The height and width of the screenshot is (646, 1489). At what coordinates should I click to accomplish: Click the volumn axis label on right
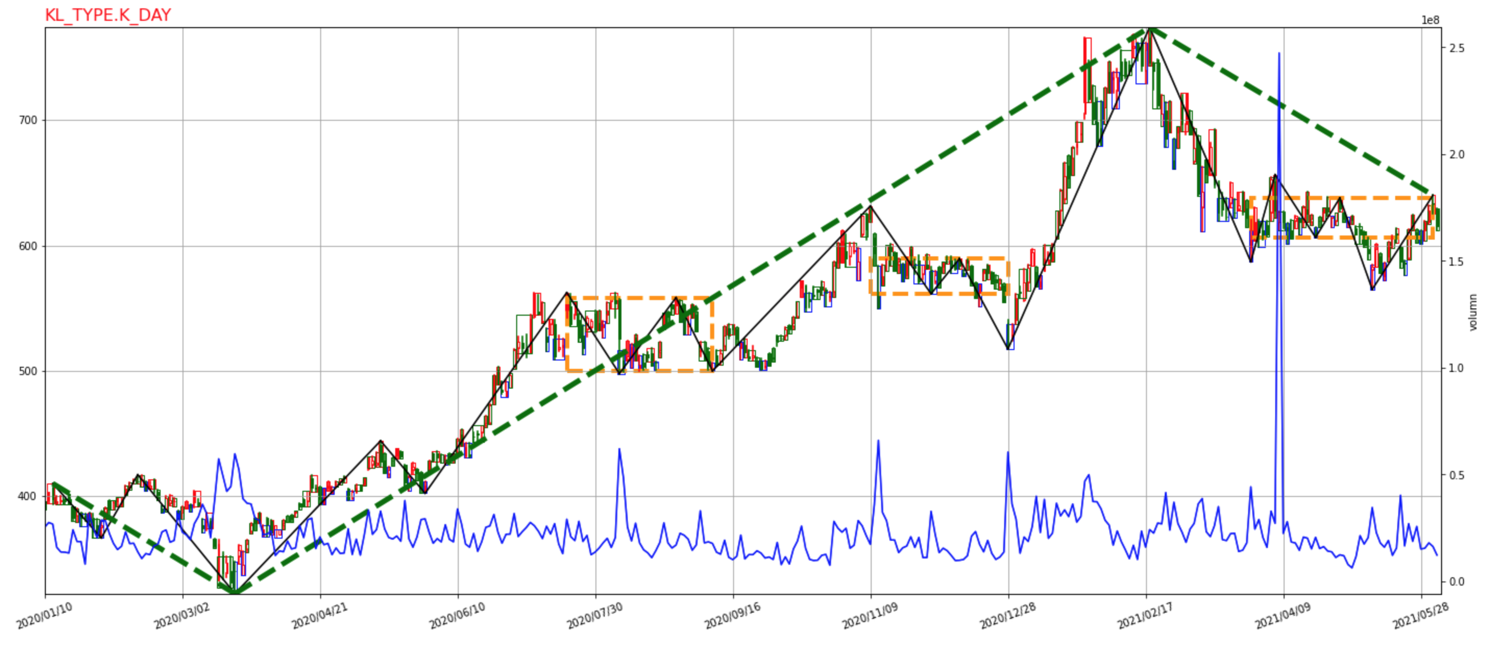pos(1473,313)
